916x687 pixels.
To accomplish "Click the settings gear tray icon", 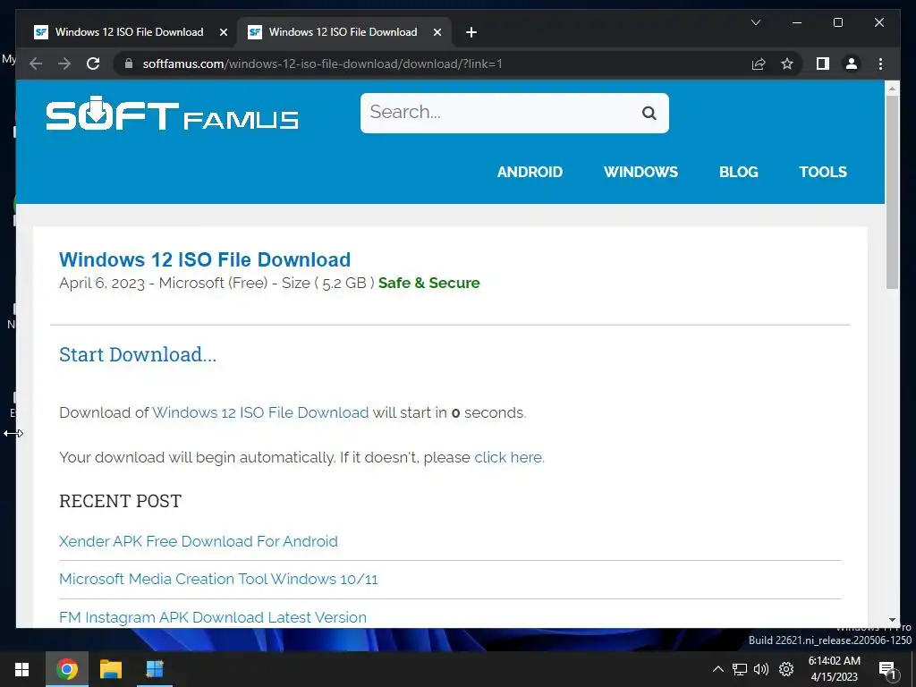I will tap(787, 669).
